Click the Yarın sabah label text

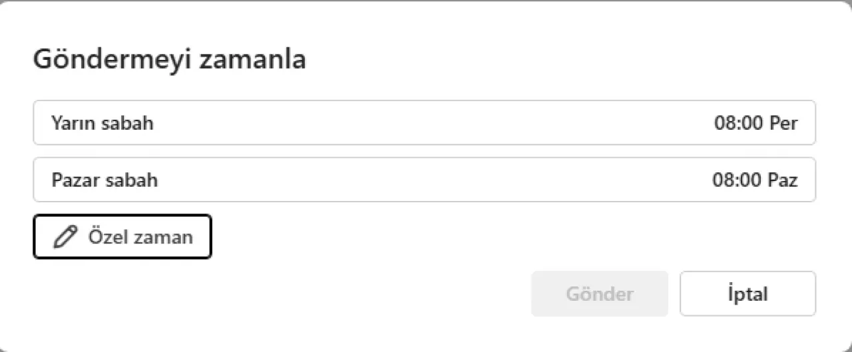click(103, 123)
